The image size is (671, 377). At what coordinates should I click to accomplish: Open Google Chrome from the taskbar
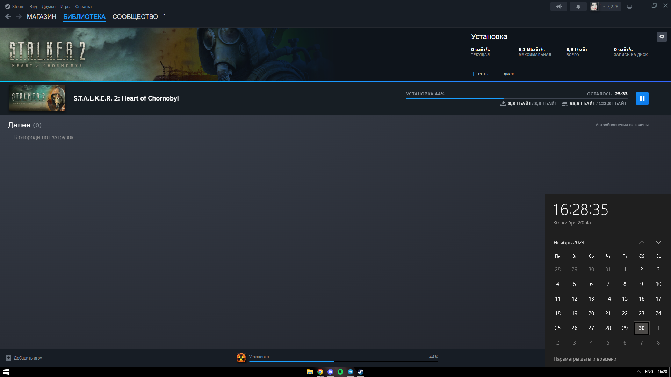pos(320,372)
